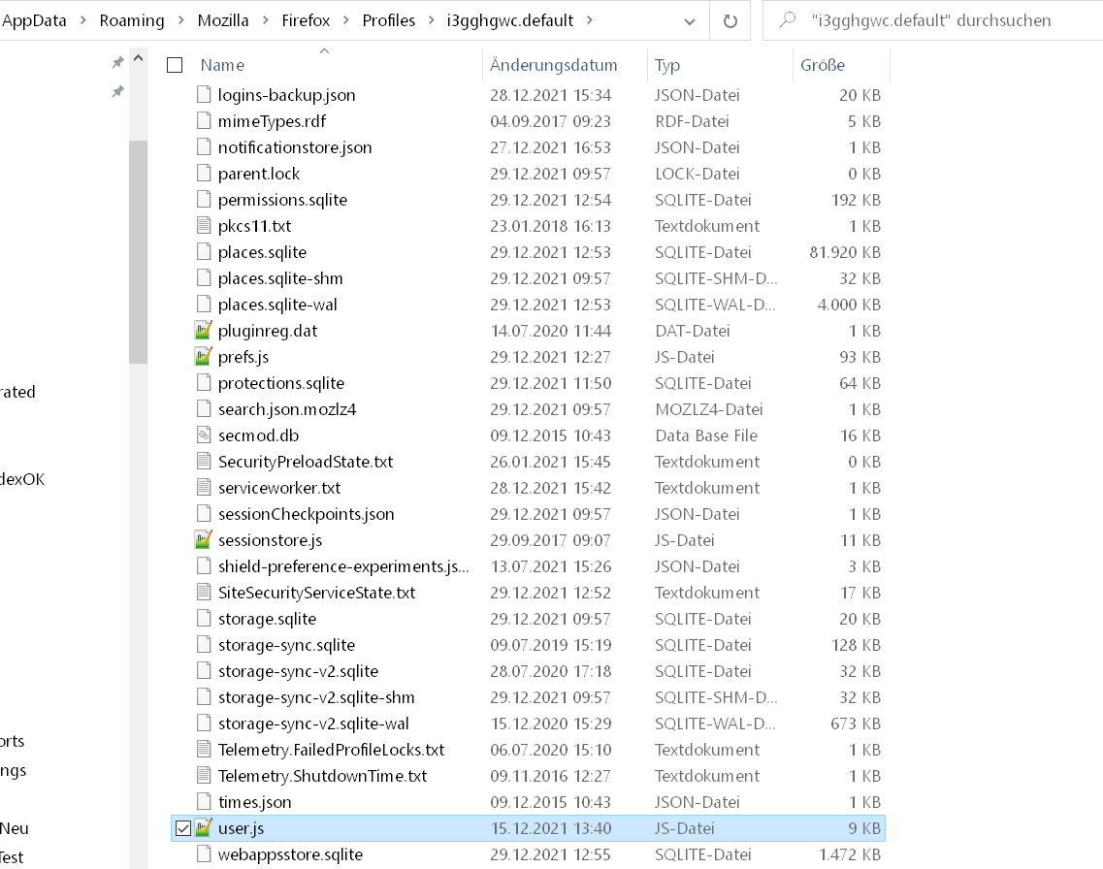Navigate to Mozilla breadcrumb
1103x869 pixels.
point(223,20)
